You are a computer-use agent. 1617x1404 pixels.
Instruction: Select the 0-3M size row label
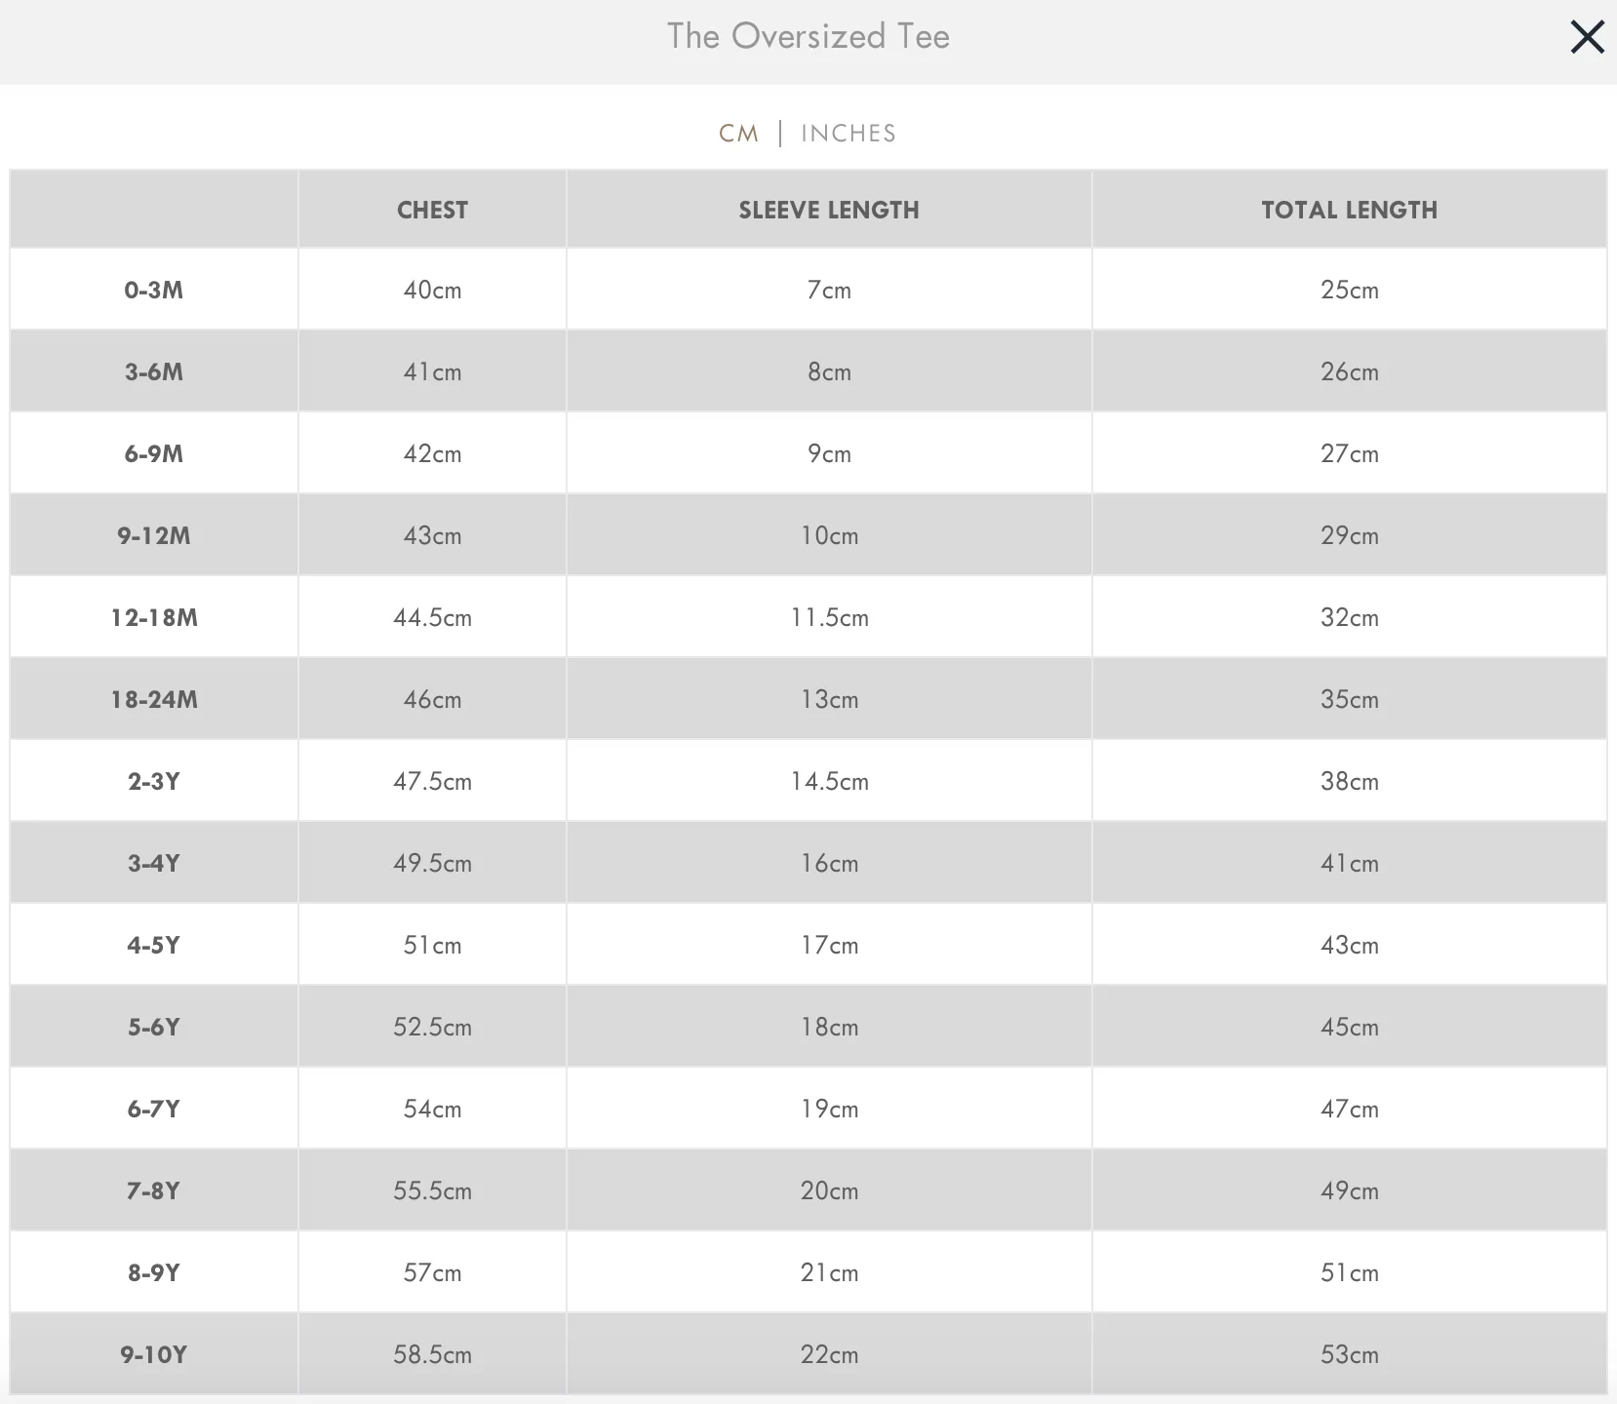154,291
